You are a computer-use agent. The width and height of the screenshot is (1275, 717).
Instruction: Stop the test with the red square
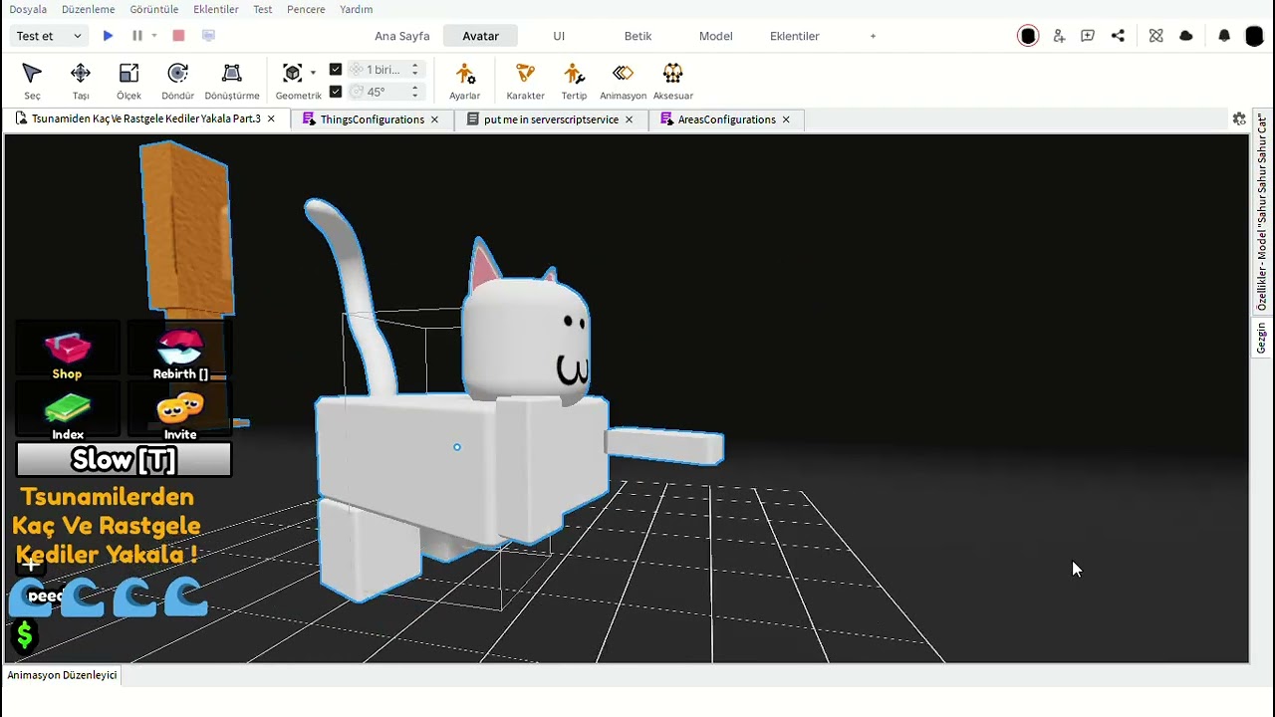click(178, 36)
